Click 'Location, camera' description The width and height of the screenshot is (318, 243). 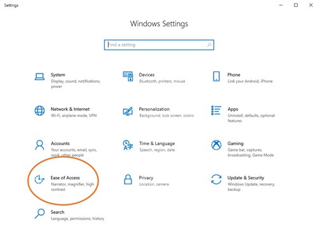point(154,184)
